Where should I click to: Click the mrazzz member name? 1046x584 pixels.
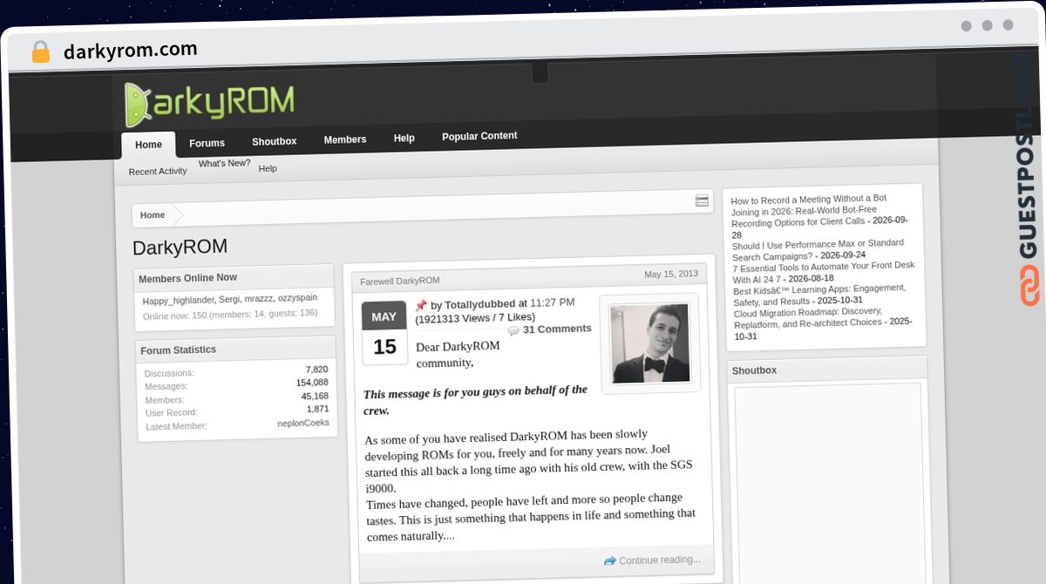[x=259, y=298]
